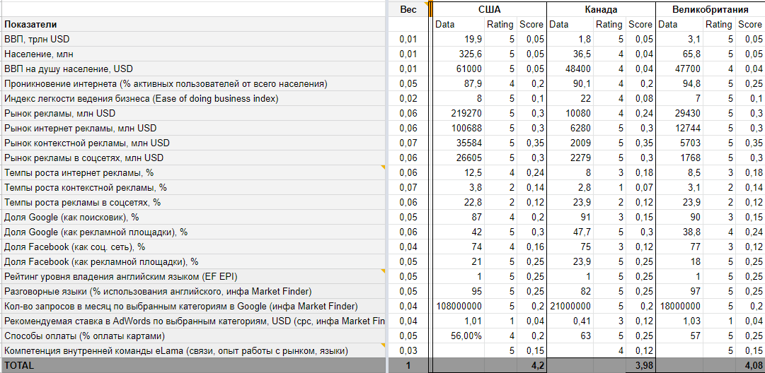Click the 'Rating' subheader under Канада
This screenshot has width=765, height=373.
[x=609, y=24]
